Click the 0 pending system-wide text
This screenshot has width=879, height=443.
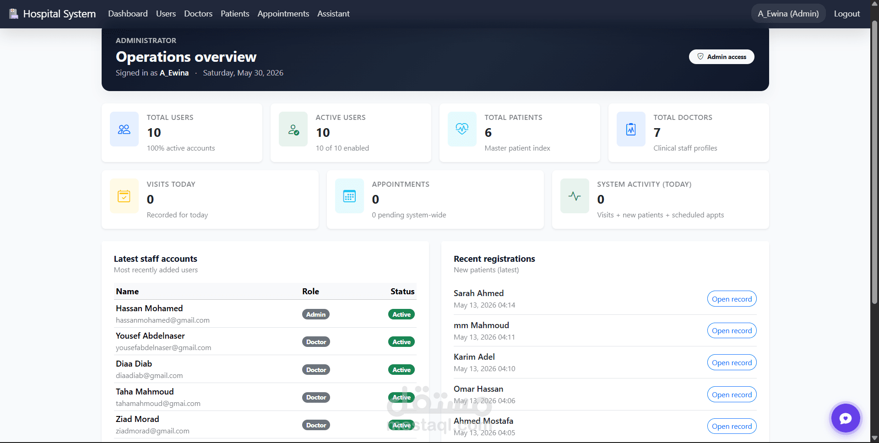pyautogui.click(x=409, y=215)
